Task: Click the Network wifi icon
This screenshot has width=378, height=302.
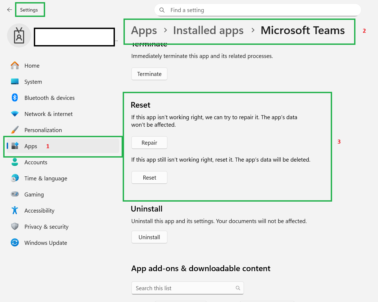Action: coord(15,114)
